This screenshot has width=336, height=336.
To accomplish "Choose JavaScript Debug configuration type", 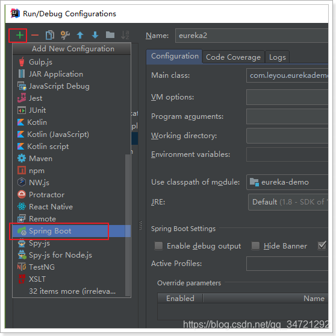I will [x=72, y=86].
